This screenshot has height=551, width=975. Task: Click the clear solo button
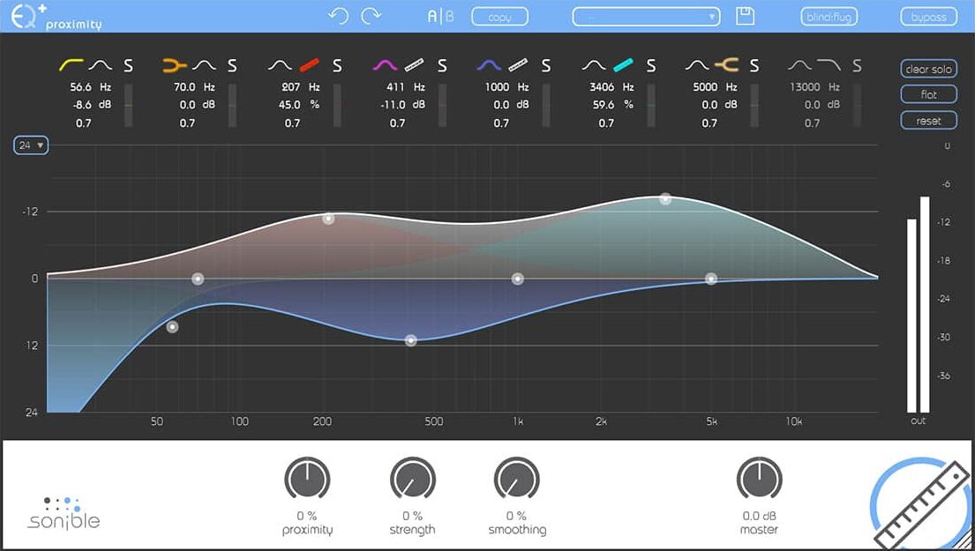pos(928,69)
